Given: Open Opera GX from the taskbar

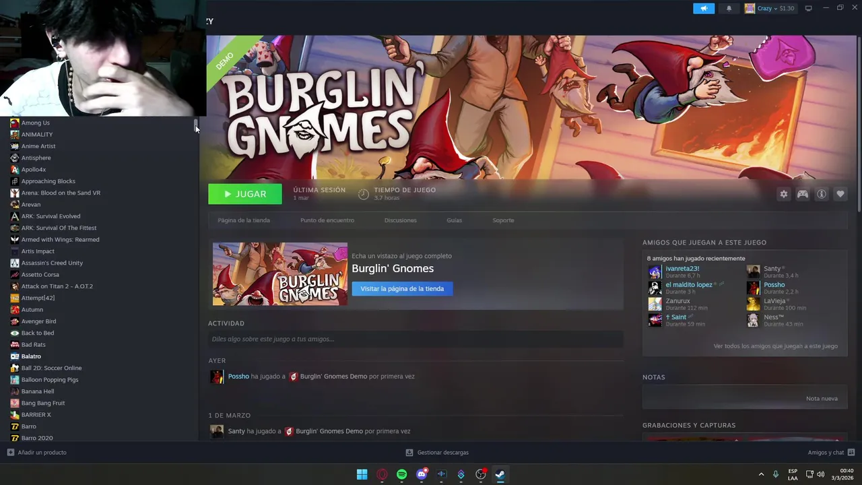Looking at the screenshot, I should [383, 474].
